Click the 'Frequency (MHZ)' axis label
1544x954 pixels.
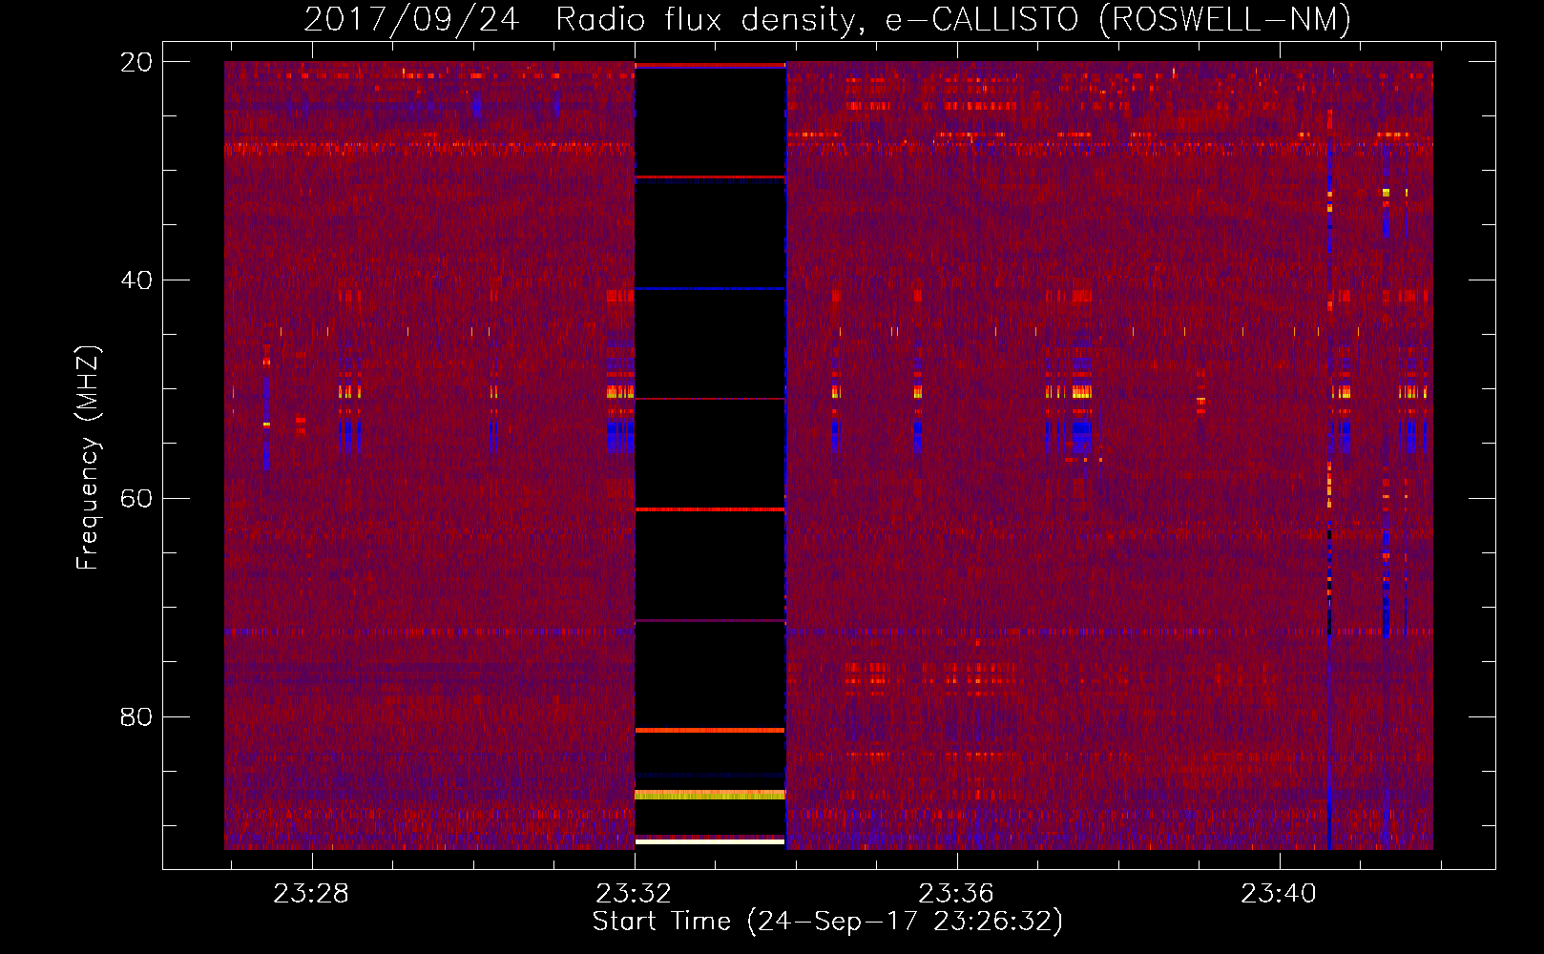click(x=87, y=458)
